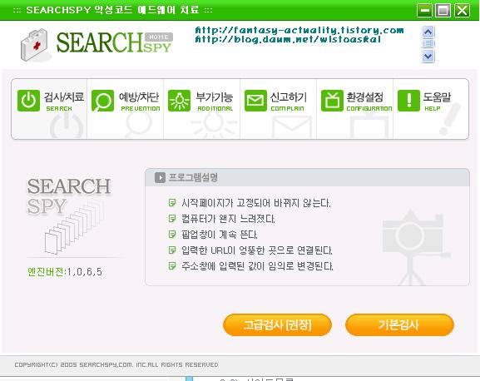Click the 프로그램설명 panel header
This screenshot has width=480, height=381.
[307, 177]
